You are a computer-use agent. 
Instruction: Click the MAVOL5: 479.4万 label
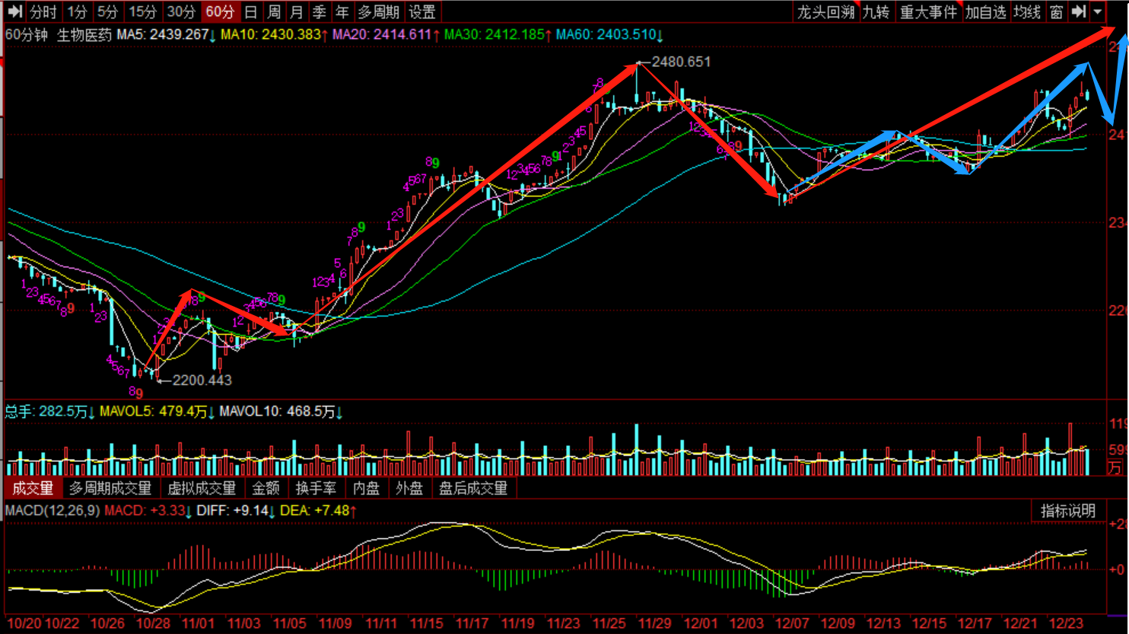coord(157,411)
